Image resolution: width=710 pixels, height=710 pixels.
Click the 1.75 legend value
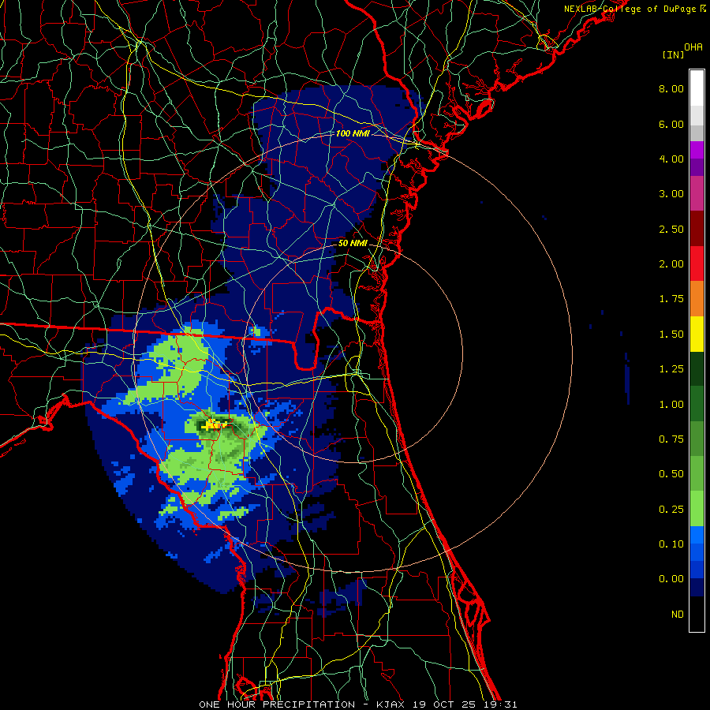point(671,299)
